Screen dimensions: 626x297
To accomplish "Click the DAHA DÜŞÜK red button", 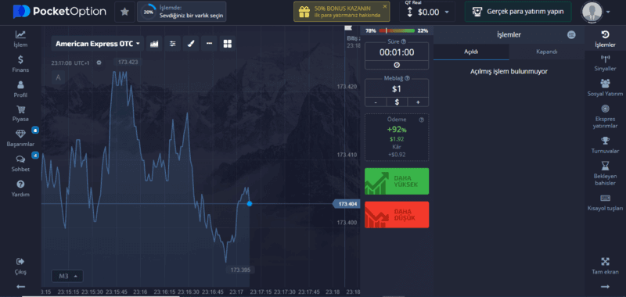I will (397, 214).
